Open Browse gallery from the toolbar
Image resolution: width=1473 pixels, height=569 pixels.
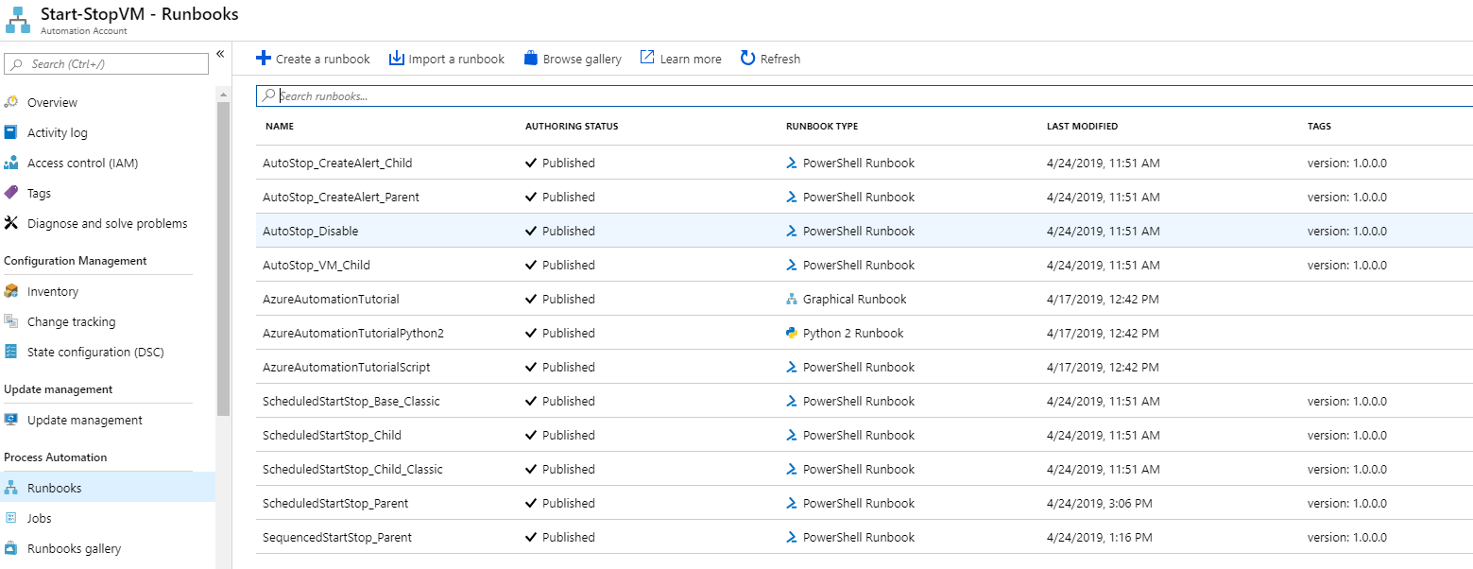(573, 59)
